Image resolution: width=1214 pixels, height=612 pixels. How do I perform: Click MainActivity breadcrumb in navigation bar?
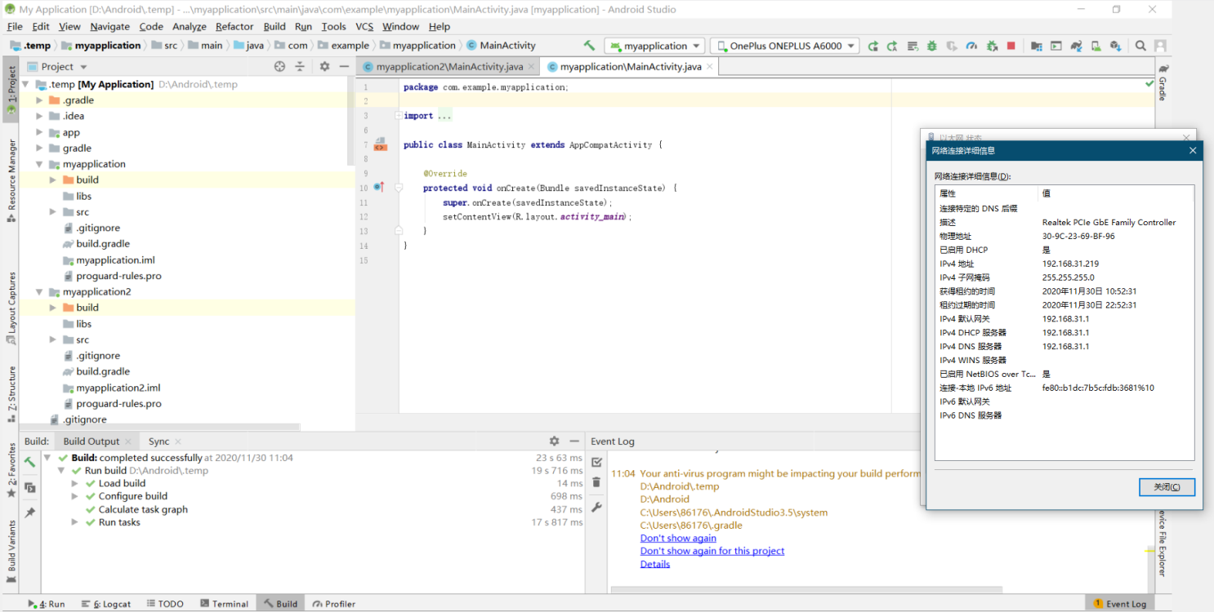(x=501, y=46)
